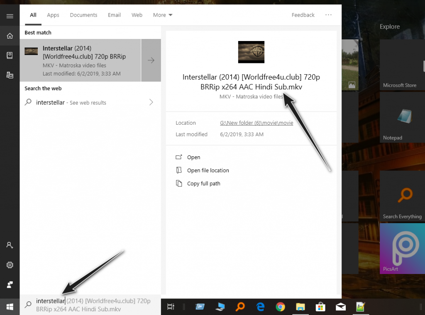Switch to the Apps tab

click(53, 15)
